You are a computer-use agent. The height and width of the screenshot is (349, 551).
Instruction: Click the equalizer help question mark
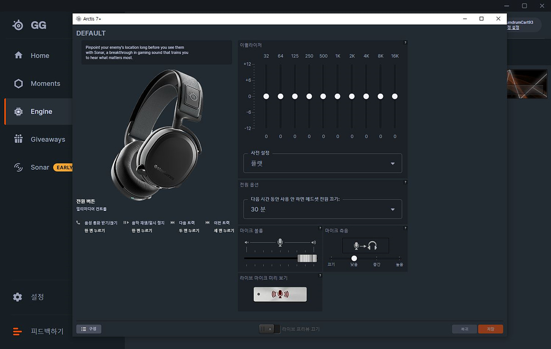(405, 42)
